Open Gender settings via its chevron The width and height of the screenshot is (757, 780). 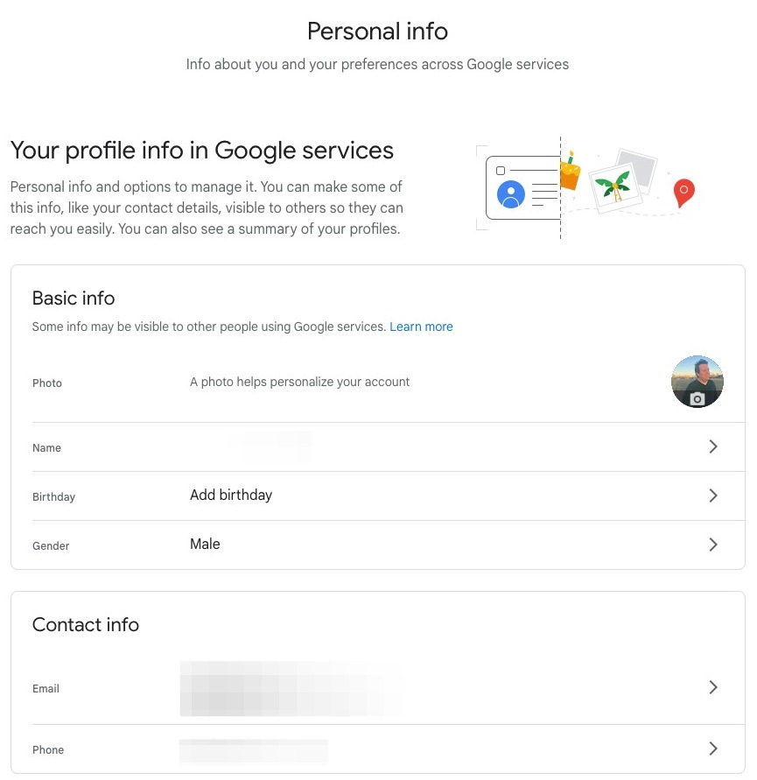pos(712,545)
